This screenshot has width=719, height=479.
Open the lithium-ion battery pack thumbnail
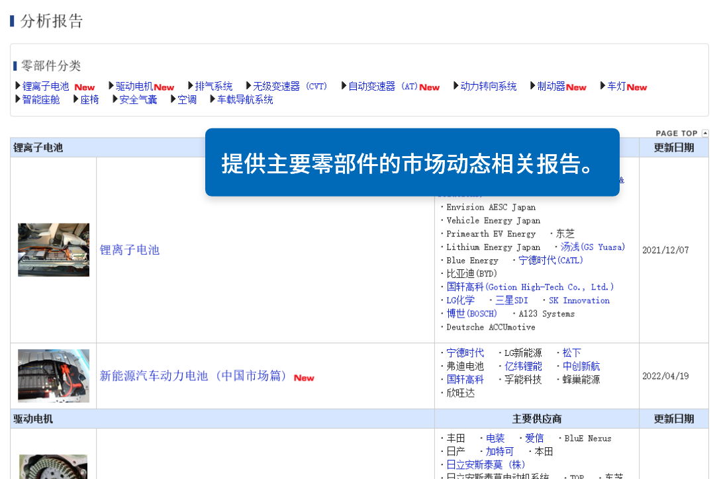pyautogui.click(x=54, y=250)
